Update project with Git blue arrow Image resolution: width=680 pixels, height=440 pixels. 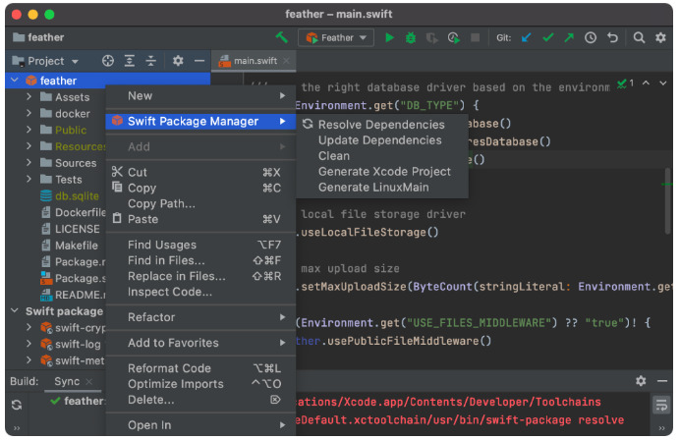click(526, 37)
